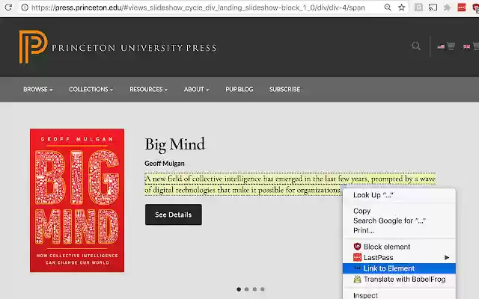Open site search with the magnifier icon

pos(416,46)
